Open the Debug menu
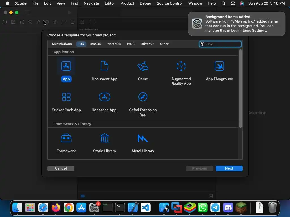The image size is (290, 217). [x=145, y=3]
